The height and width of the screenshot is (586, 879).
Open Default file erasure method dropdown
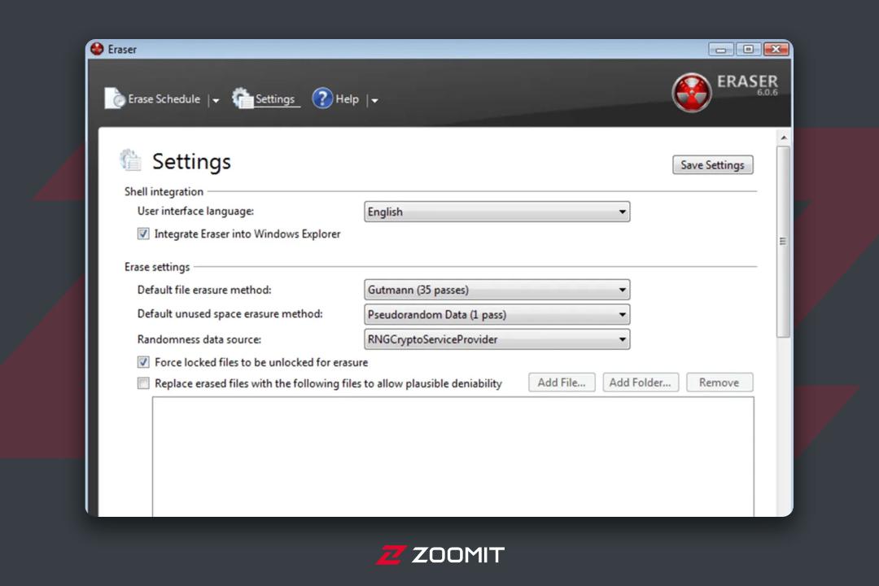tap(496, 290)
